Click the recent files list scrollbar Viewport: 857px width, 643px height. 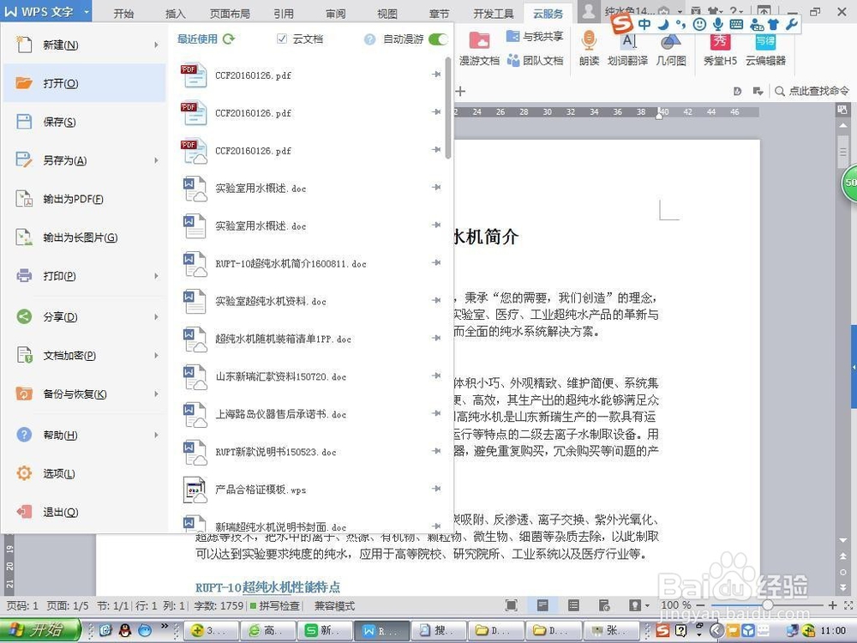(x=448, y=107)
